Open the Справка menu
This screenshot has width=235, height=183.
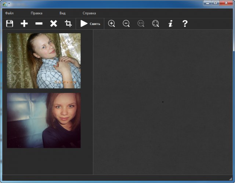89,13
